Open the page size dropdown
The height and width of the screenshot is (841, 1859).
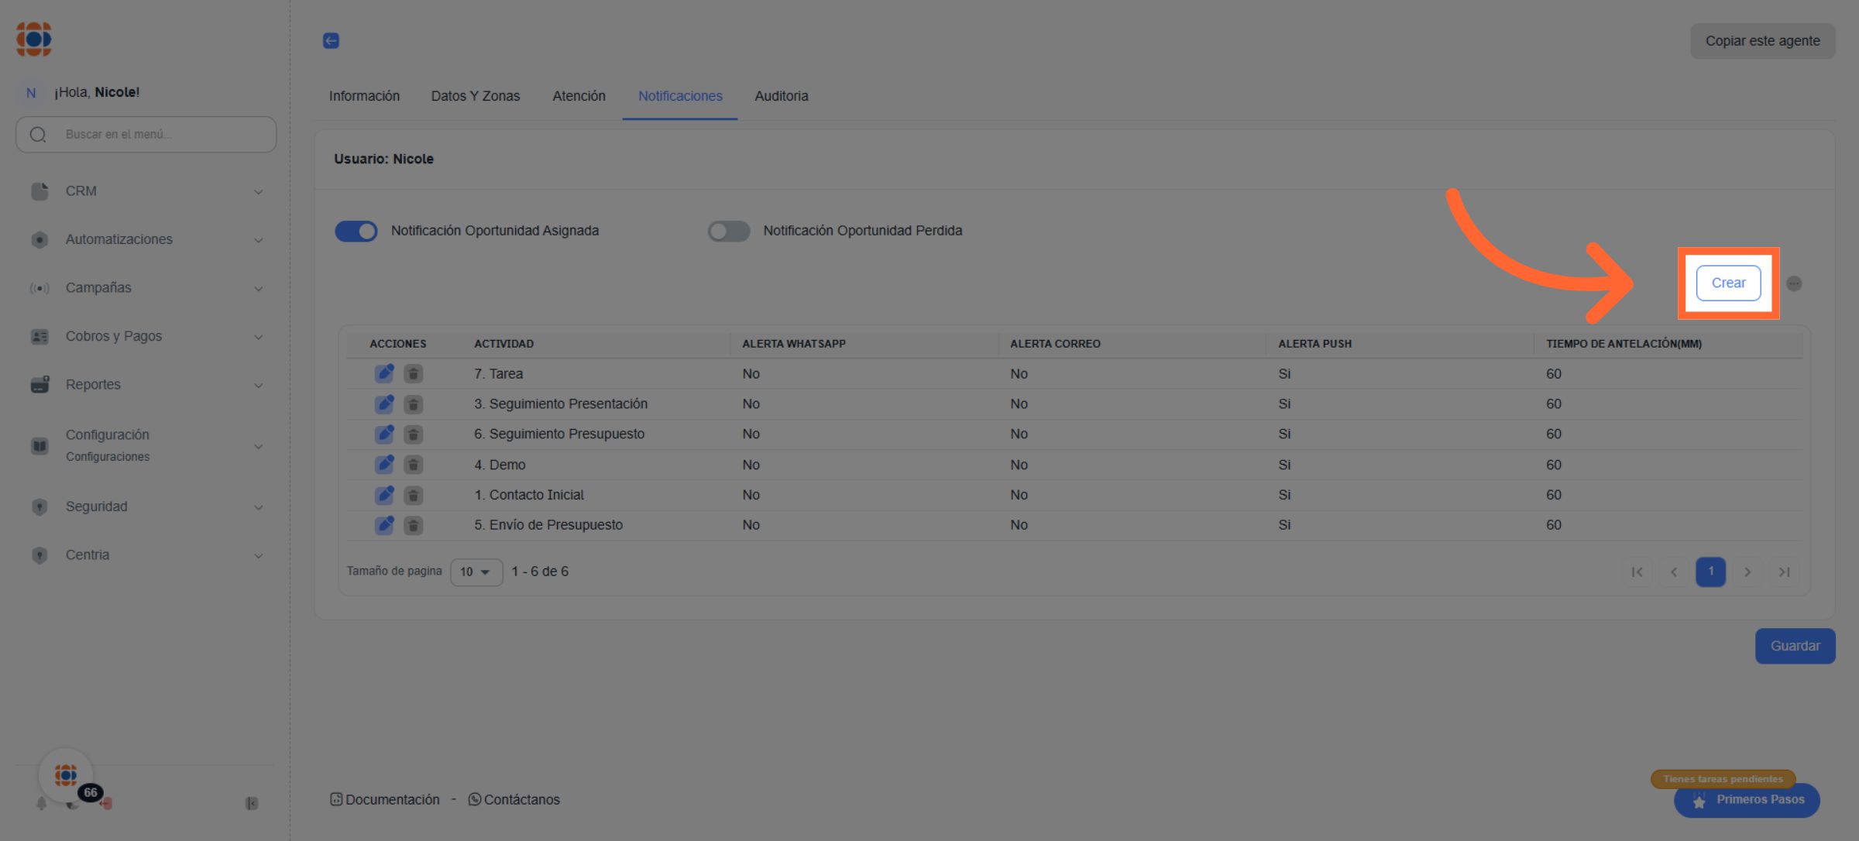pyautogui.click(x=476, y=572)
